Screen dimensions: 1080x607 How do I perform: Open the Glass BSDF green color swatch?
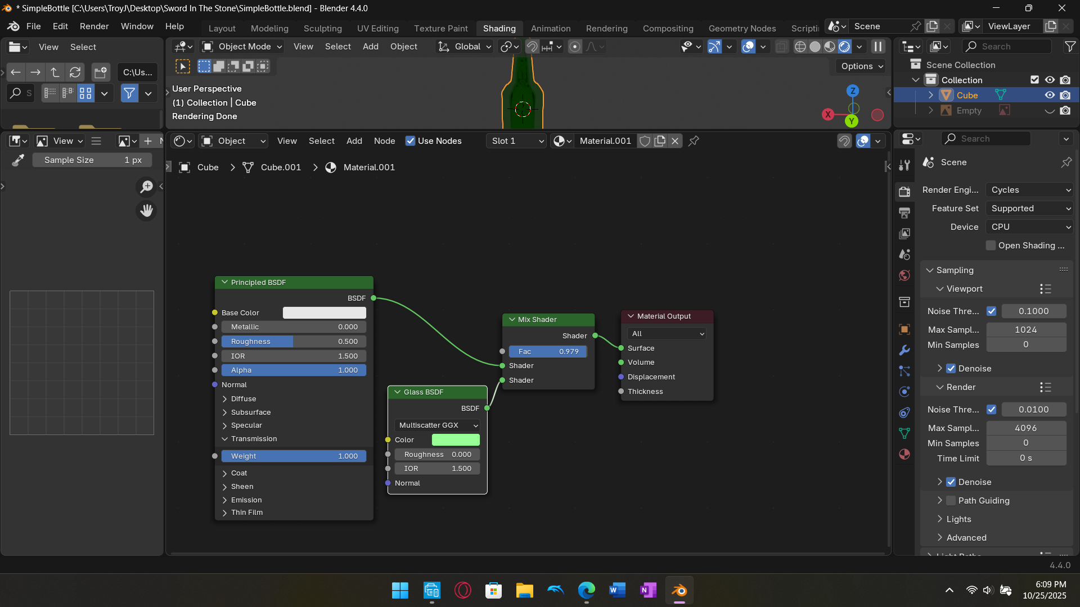point(456,440)
